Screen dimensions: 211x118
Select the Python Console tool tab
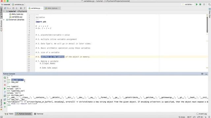pyautogui.click(x=24, y=114)
